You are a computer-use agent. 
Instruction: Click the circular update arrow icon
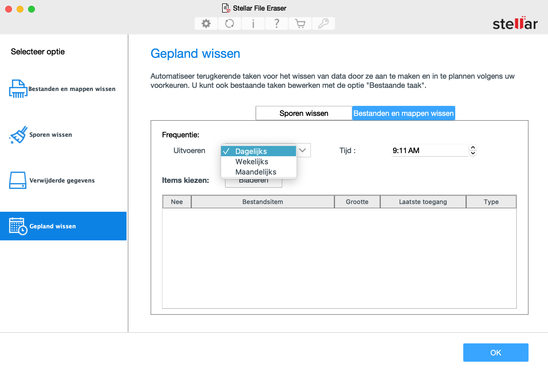(x=229, y=23)
